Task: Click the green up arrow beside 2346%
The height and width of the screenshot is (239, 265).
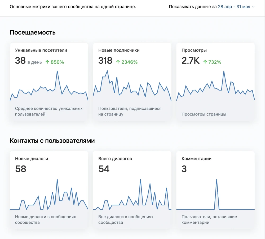Action: point(118,62)
